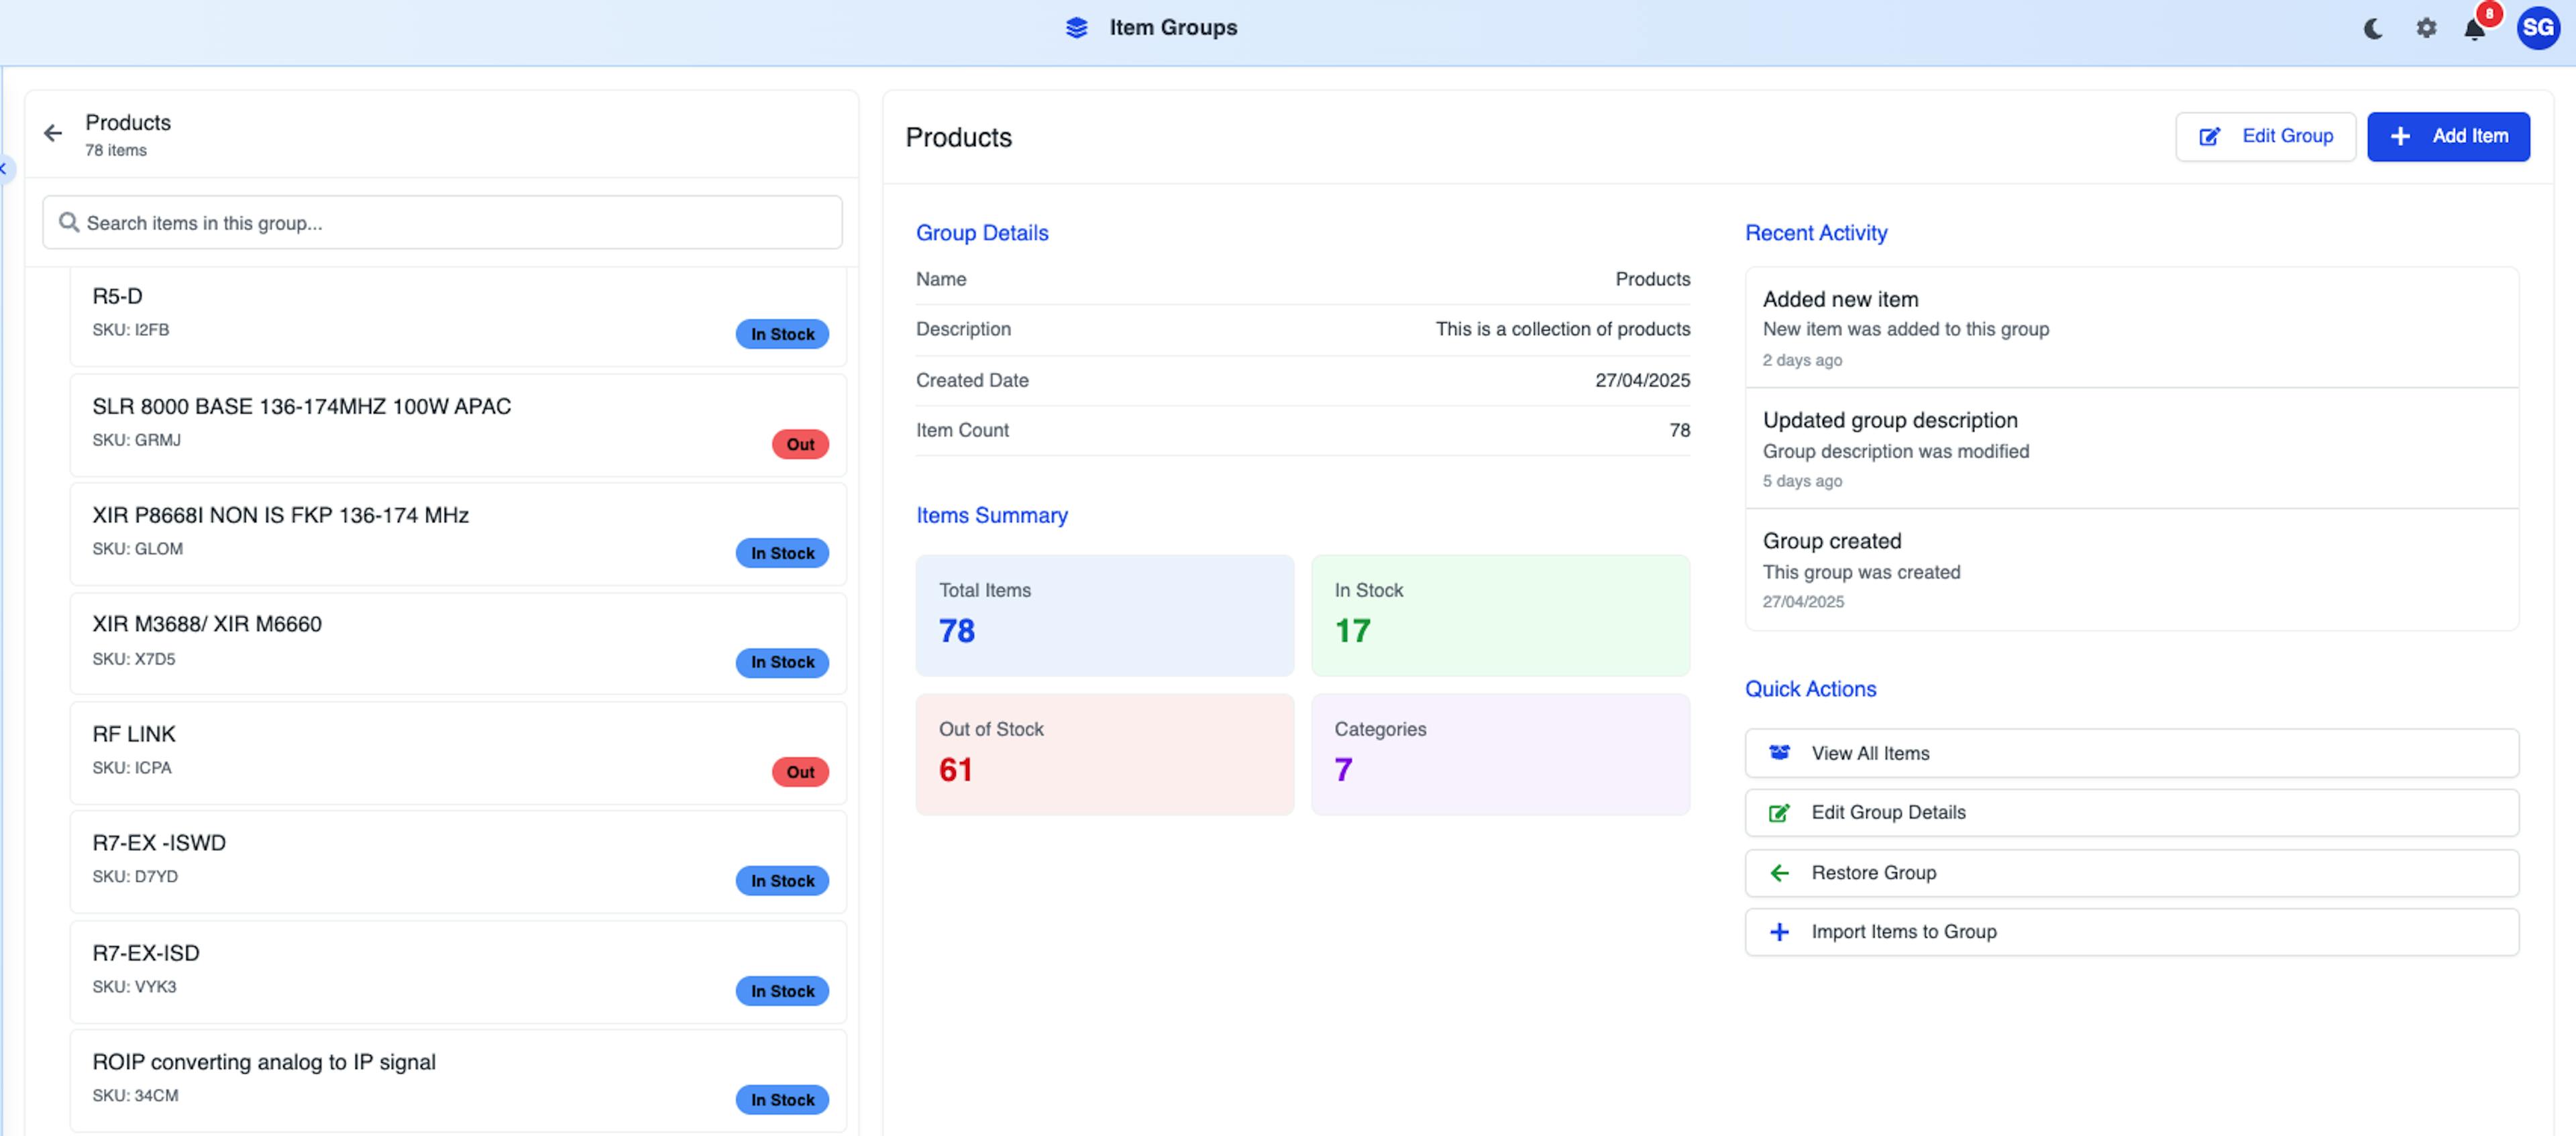Expand the collapsed sidebar chevron
2576x1136 pixels.
point(4,169)
